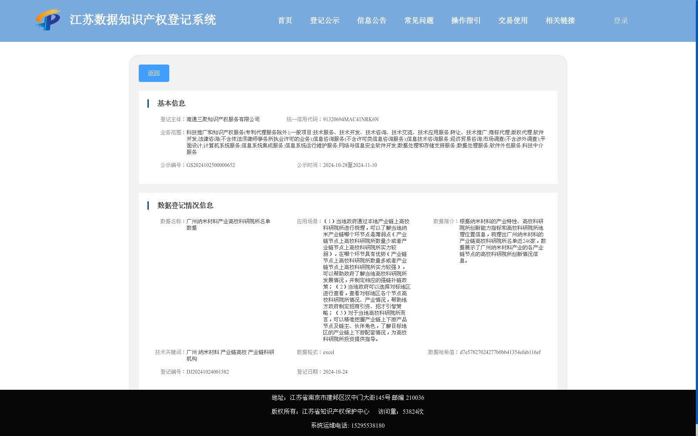The image size is (698, 436).
Task: Open 信息公告 in the navigation
Action: click(x=372, y=20)
